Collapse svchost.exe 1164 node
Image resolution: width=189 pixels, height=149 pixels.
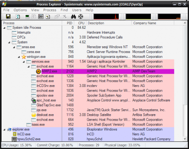click(x=29, y=67)
